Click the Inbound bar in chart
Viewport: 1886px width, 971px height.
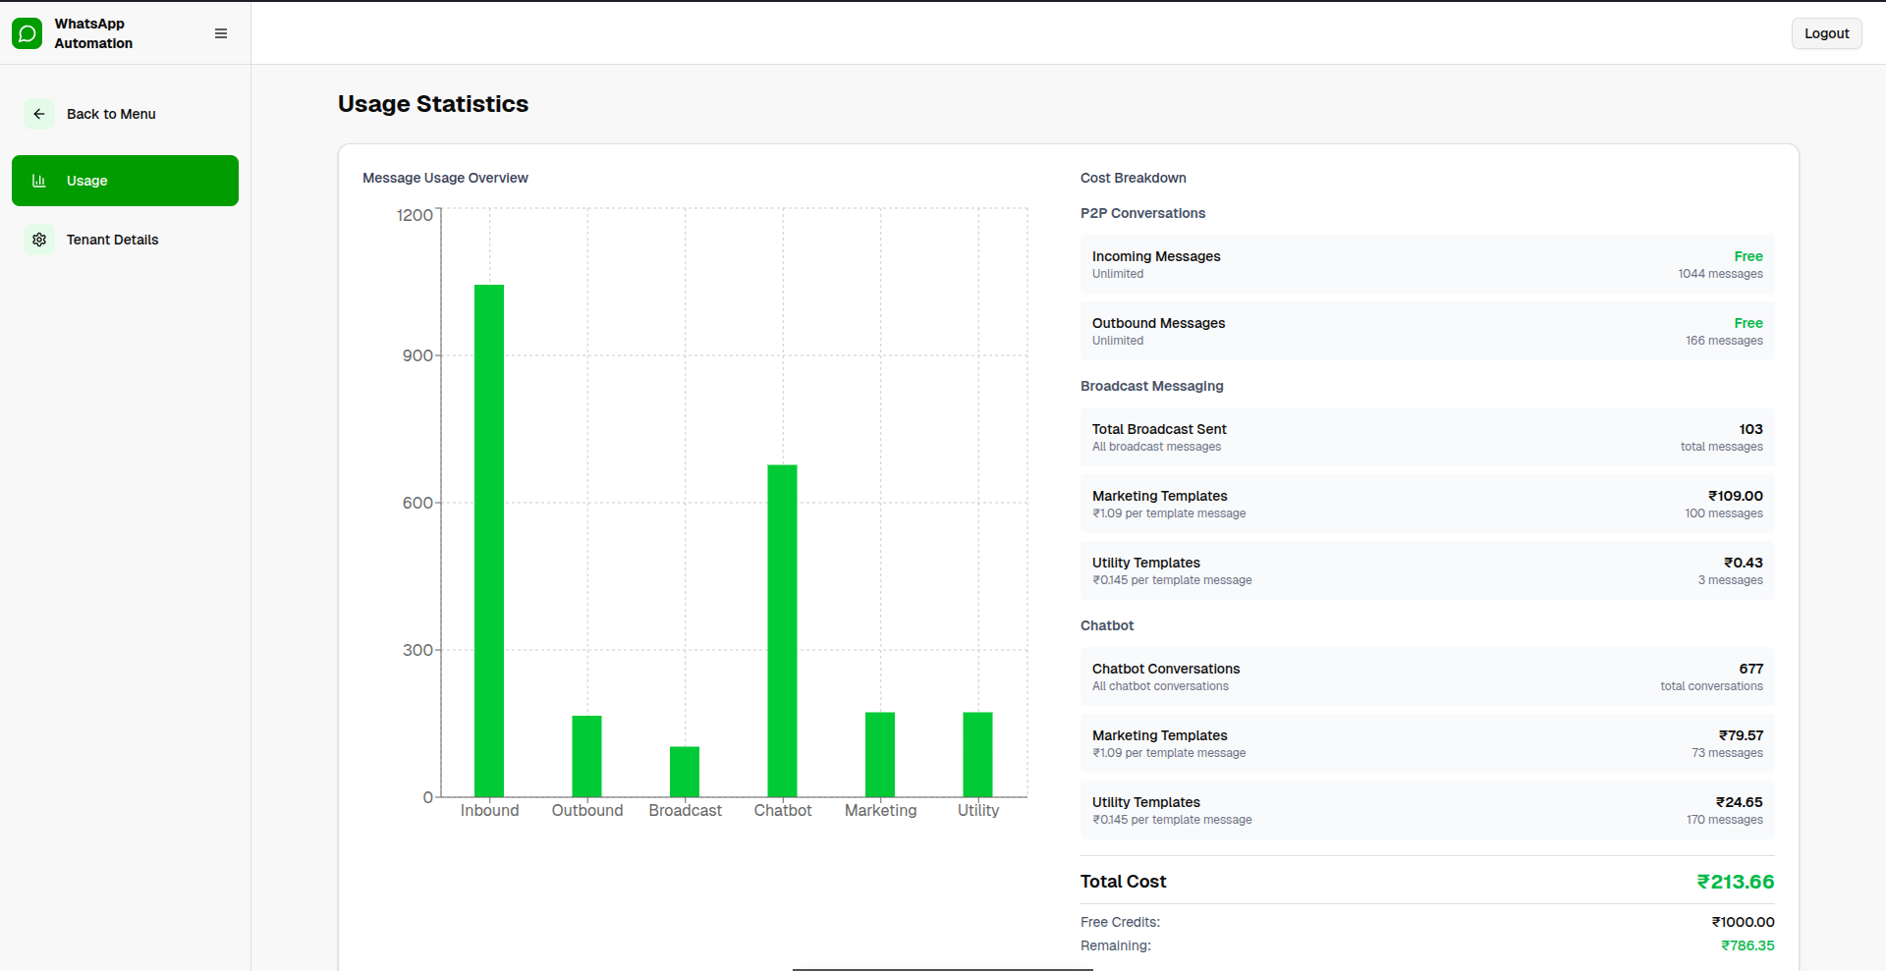pos(489,541)
